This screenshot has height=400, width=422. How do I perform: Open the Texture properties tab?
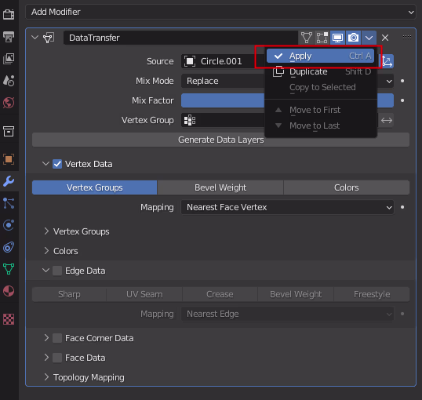click(x=9, y=319)
